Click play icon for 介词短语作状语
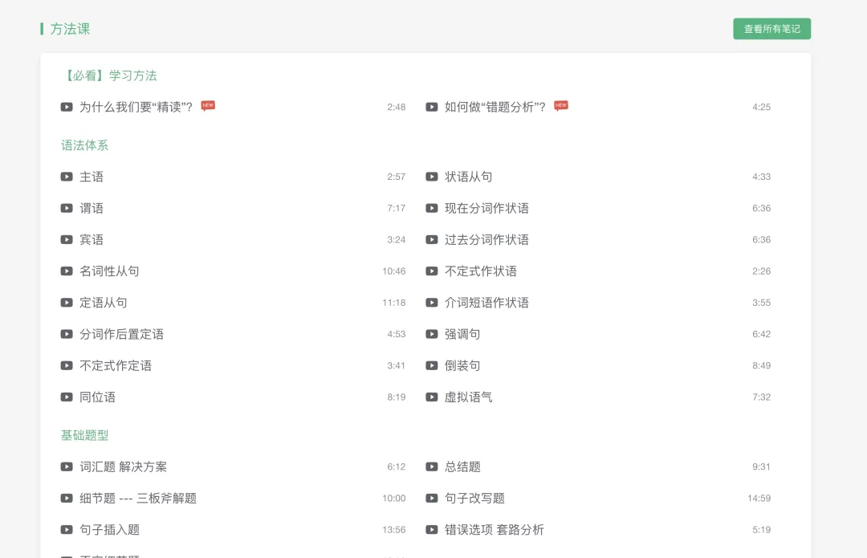 click(431, 303)
